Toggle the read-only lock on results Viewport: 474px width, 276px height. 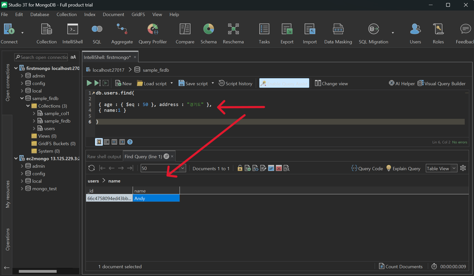point(240,168)
